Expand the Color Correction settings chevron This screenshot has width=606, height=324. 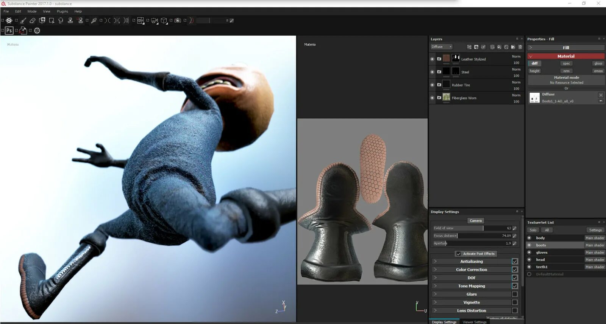coord(435,270)
